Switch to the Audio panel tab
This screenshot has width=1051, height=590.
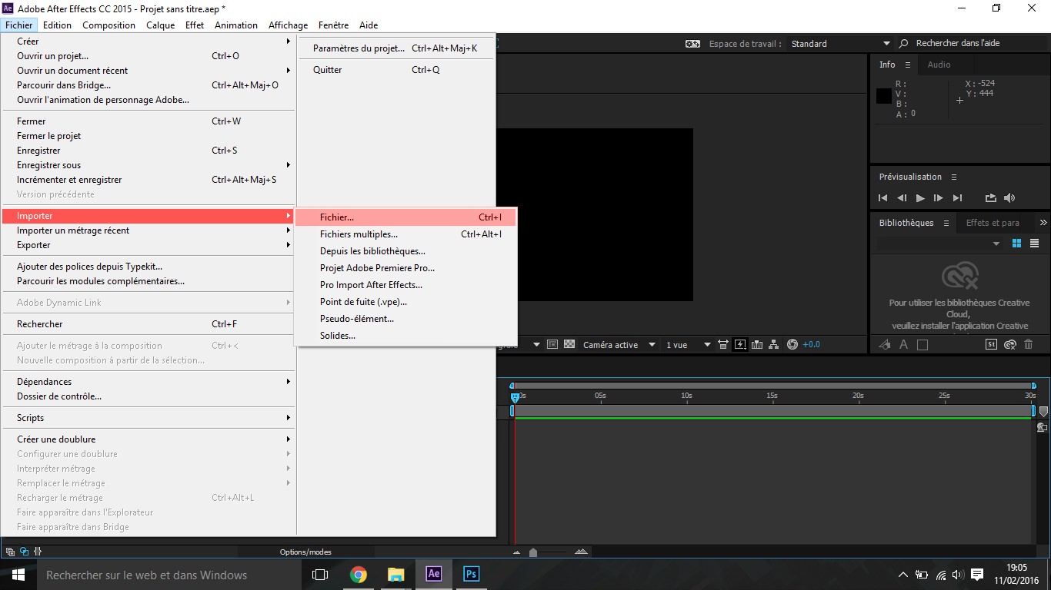[x=939, y=65]
